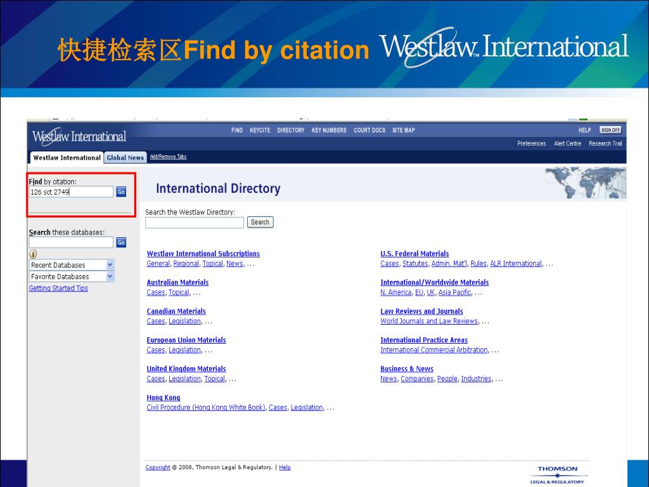The width and height of the screenshot is (649, 487).
Task: Click Admin. Mat'l under U.S. Federal Materials
Action: pyautogui.click(x=449, y=263)
